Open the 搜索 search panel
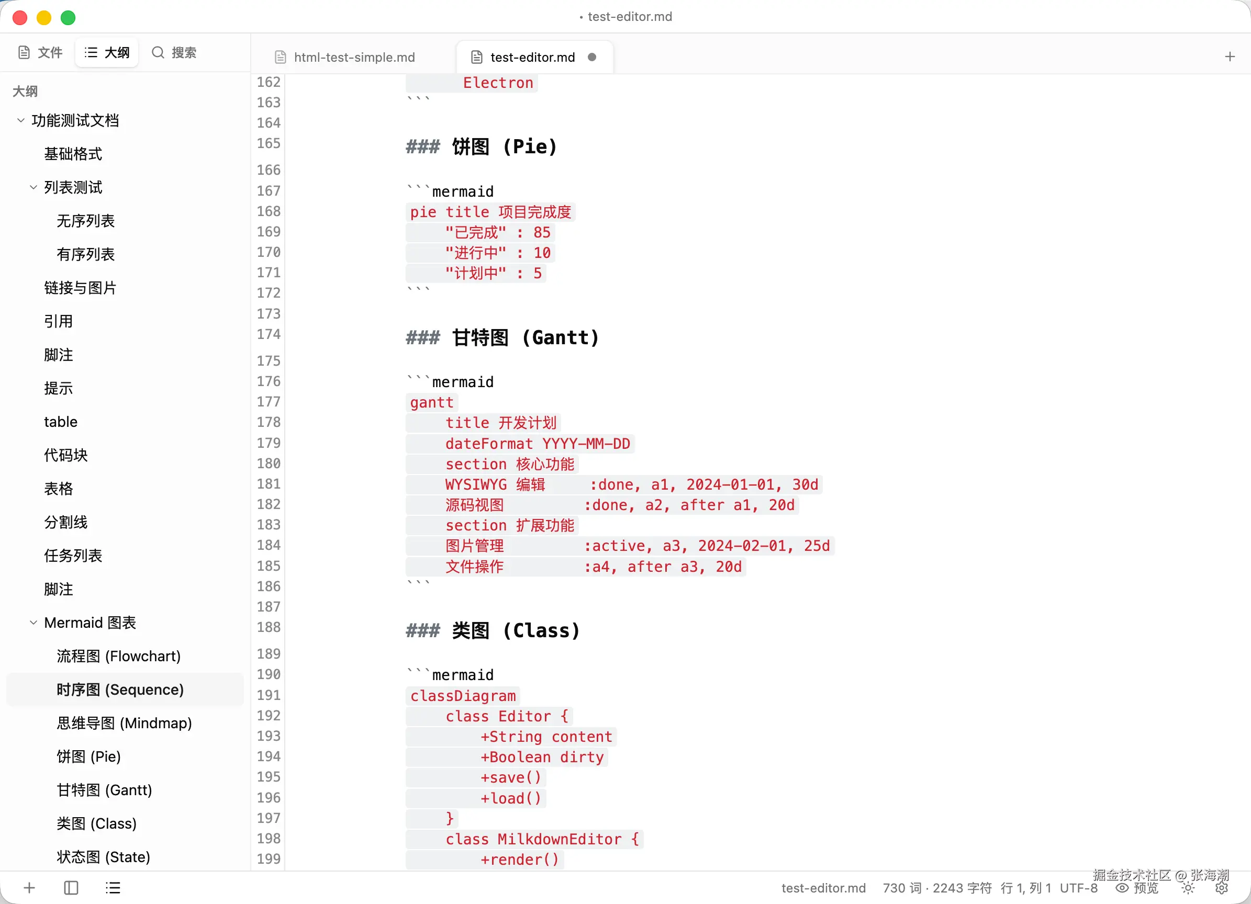The image size is (1251, 904). [174, 52]
